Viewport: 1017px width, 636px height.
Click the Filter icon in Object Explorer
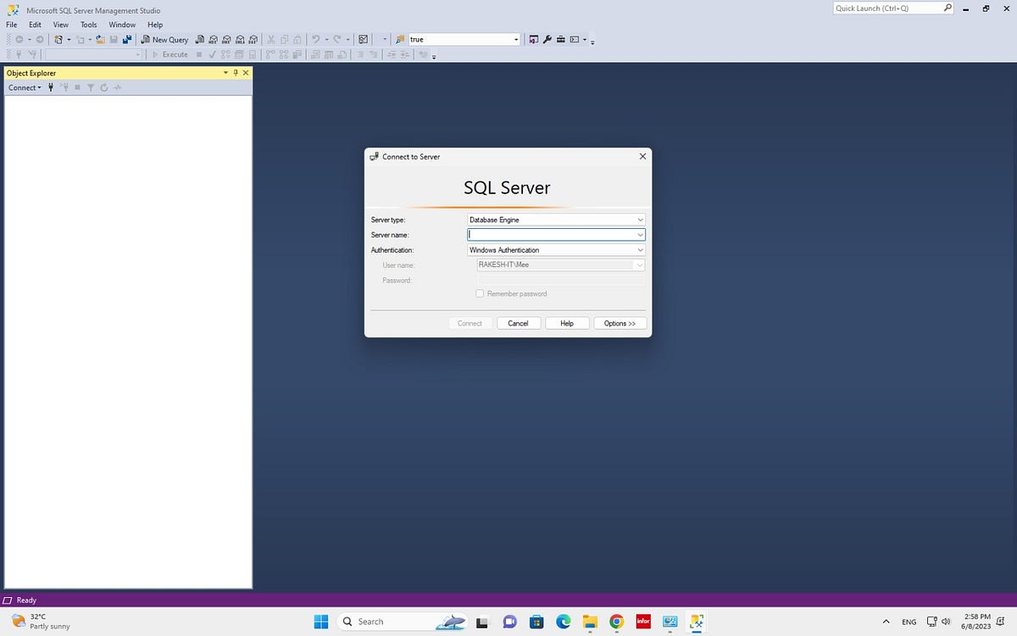[x=91, y=87]
